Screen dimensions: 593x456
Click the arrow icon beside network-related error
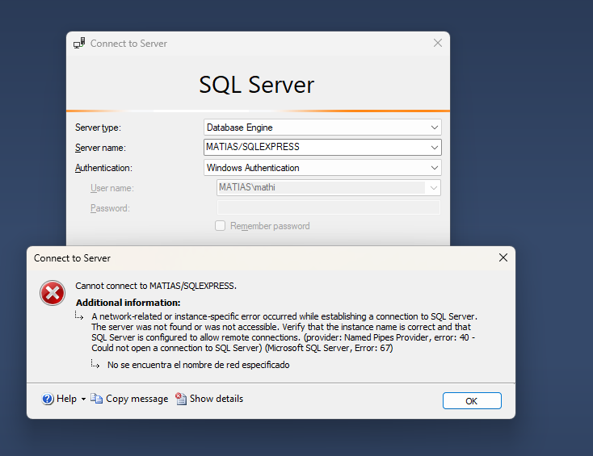pyautogui.click(x=79, y=316)
